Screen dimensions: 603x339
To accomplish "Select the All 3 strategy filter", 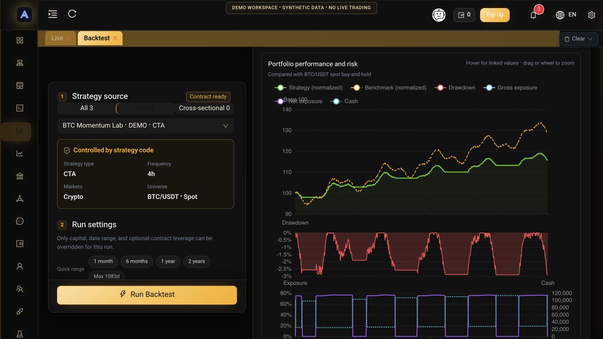I will click(87, 108).
